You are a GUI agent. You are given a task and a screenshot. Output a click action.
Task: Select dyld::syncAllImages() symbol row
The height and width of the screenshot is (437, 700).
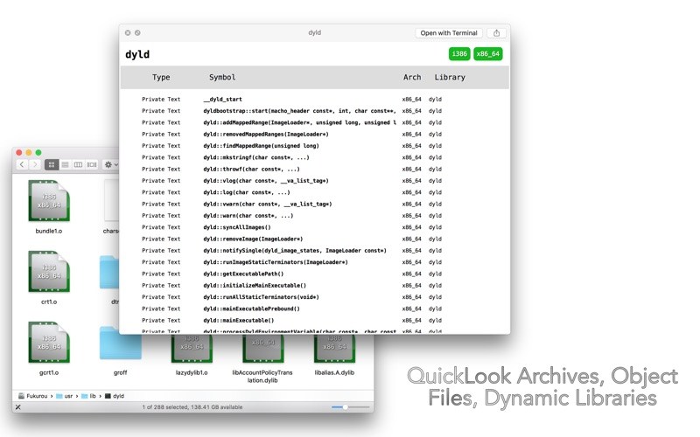(315, 227)
